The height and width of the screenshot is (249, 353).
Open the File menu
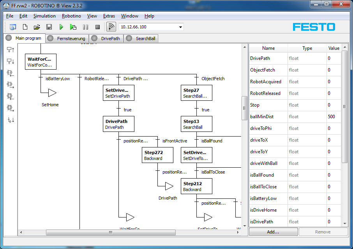[10, 16]
